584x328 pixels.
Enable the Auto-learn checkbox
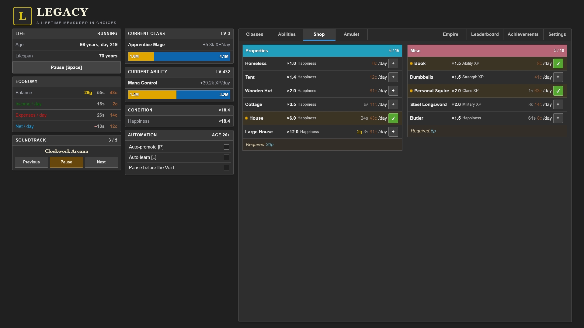click(227, 157)
